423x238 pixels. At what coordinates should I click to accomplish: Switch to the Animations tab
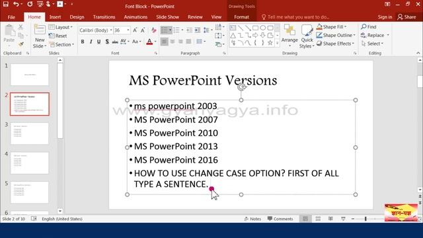pos(135,17)
